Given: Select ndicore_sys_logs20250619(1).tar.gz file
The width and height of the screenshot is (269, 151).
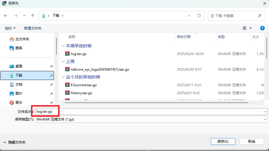Looking at the screenshot, I should click(x=99, y=69).
